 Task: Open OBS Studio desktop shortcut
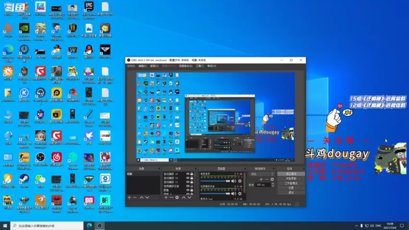40,159
